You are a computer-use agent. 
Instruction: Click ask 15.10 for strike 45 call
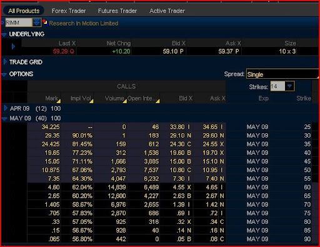(x=210, y=161)
